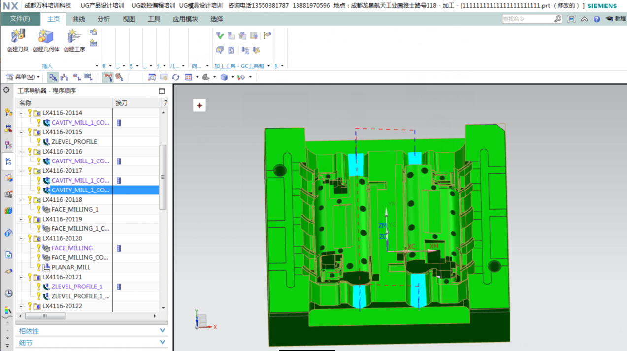
Task: Open the settings gear in left sidebar
Action: [x=6, y=90]
